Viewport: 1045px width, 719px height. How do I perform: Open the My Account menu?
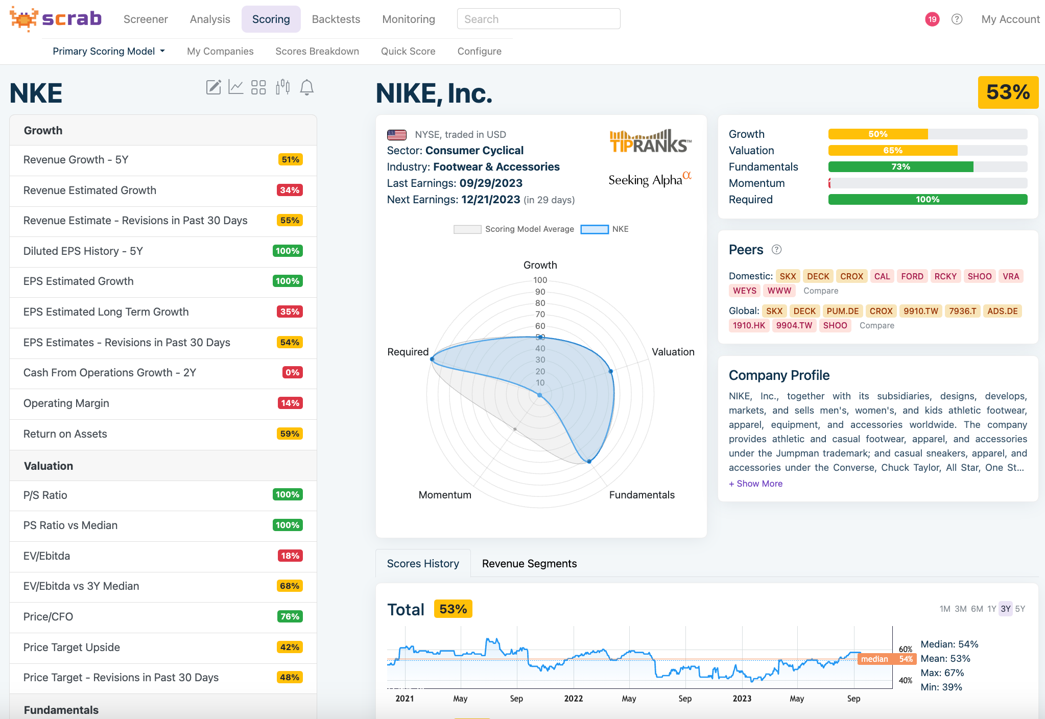pos(1010,19)
